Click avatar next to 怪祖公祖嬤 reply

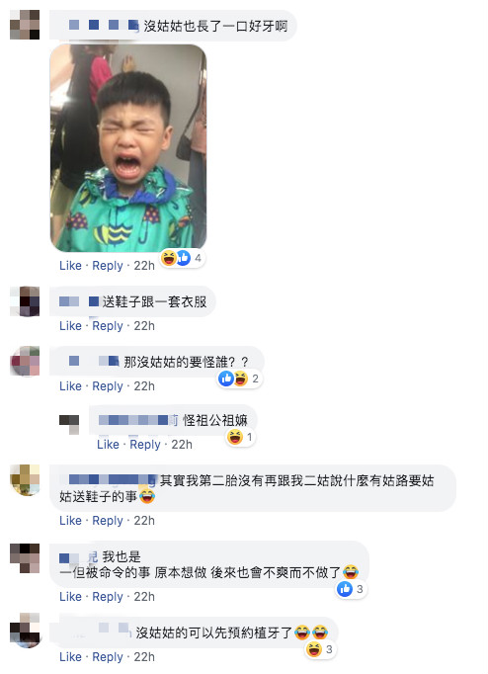click(69, 424)
